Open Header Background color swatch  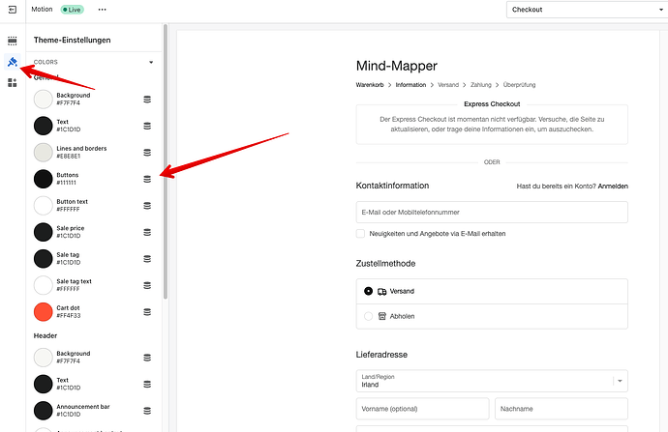pos(43,358)
